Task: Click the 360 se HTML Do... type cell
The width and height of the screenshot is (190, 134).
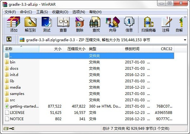Action: click(x=105, y=106)
